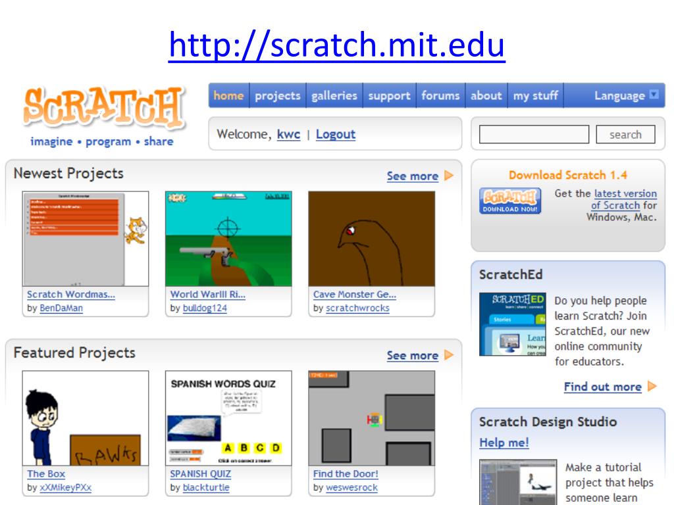Viewport: 674px width, 505px height.
Task: Open Scratch Wordmas... project thumbnail
Action: pyautogui.click(x=86, y=239)
